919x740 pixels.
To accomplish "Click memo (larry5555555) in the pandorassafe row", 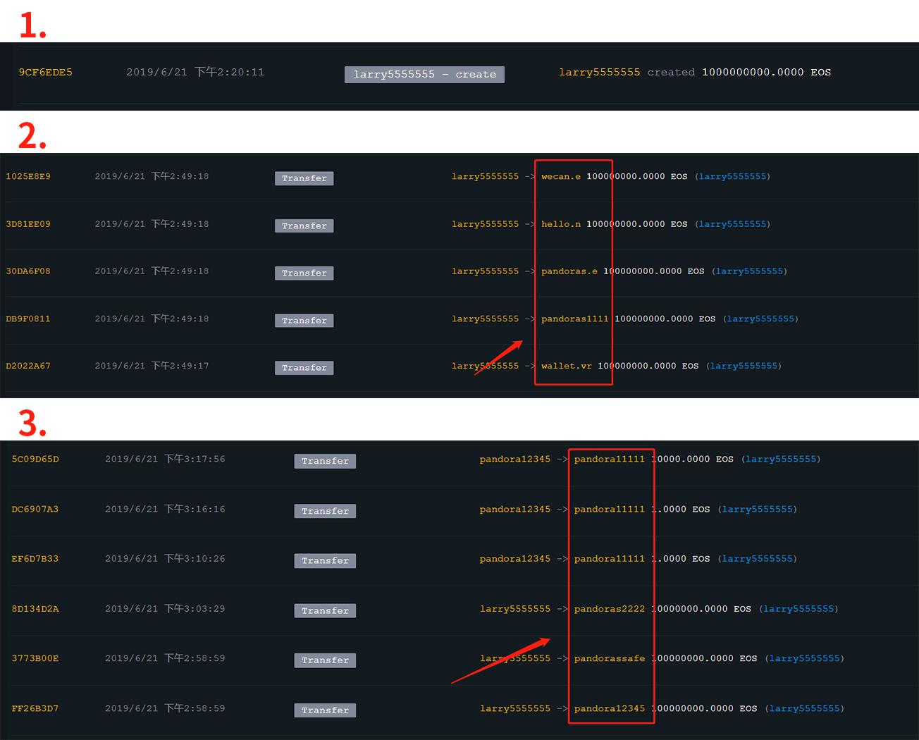I will (805, 658).
